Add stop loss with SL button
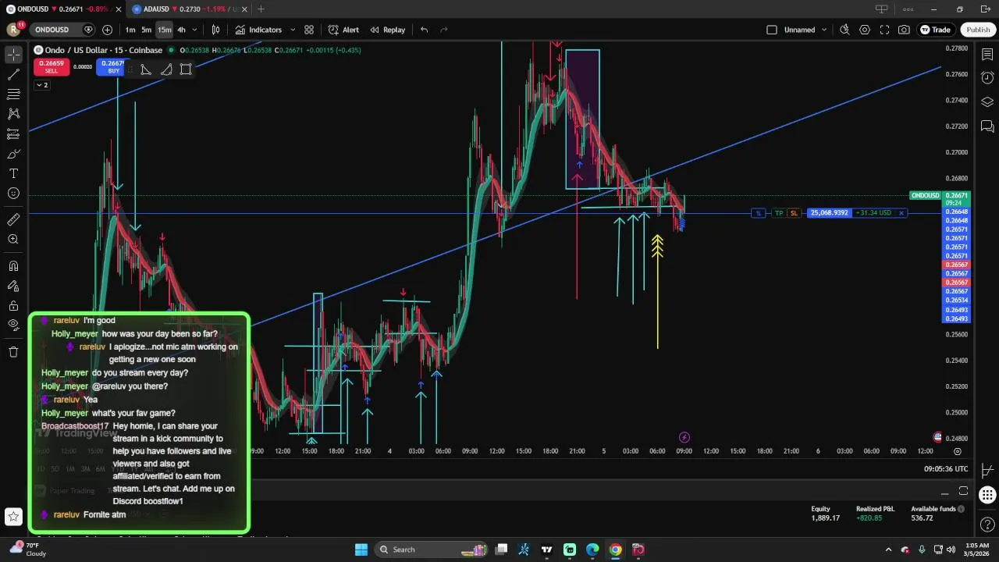This screenshot has height=562, width=999. click(x=794, y=213)
